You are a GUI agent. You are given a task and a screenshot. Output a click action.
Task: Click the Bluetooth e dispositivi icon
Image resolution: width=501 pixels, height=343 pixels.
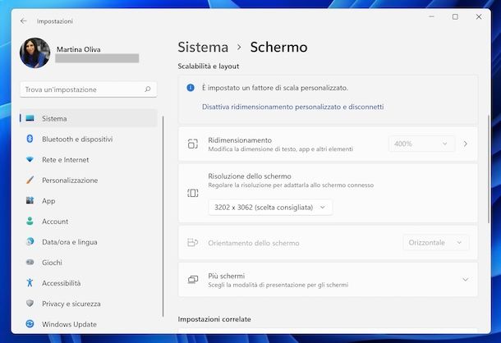point(30,139)
